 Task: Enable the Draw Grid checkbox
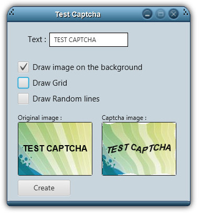[23, 83]
